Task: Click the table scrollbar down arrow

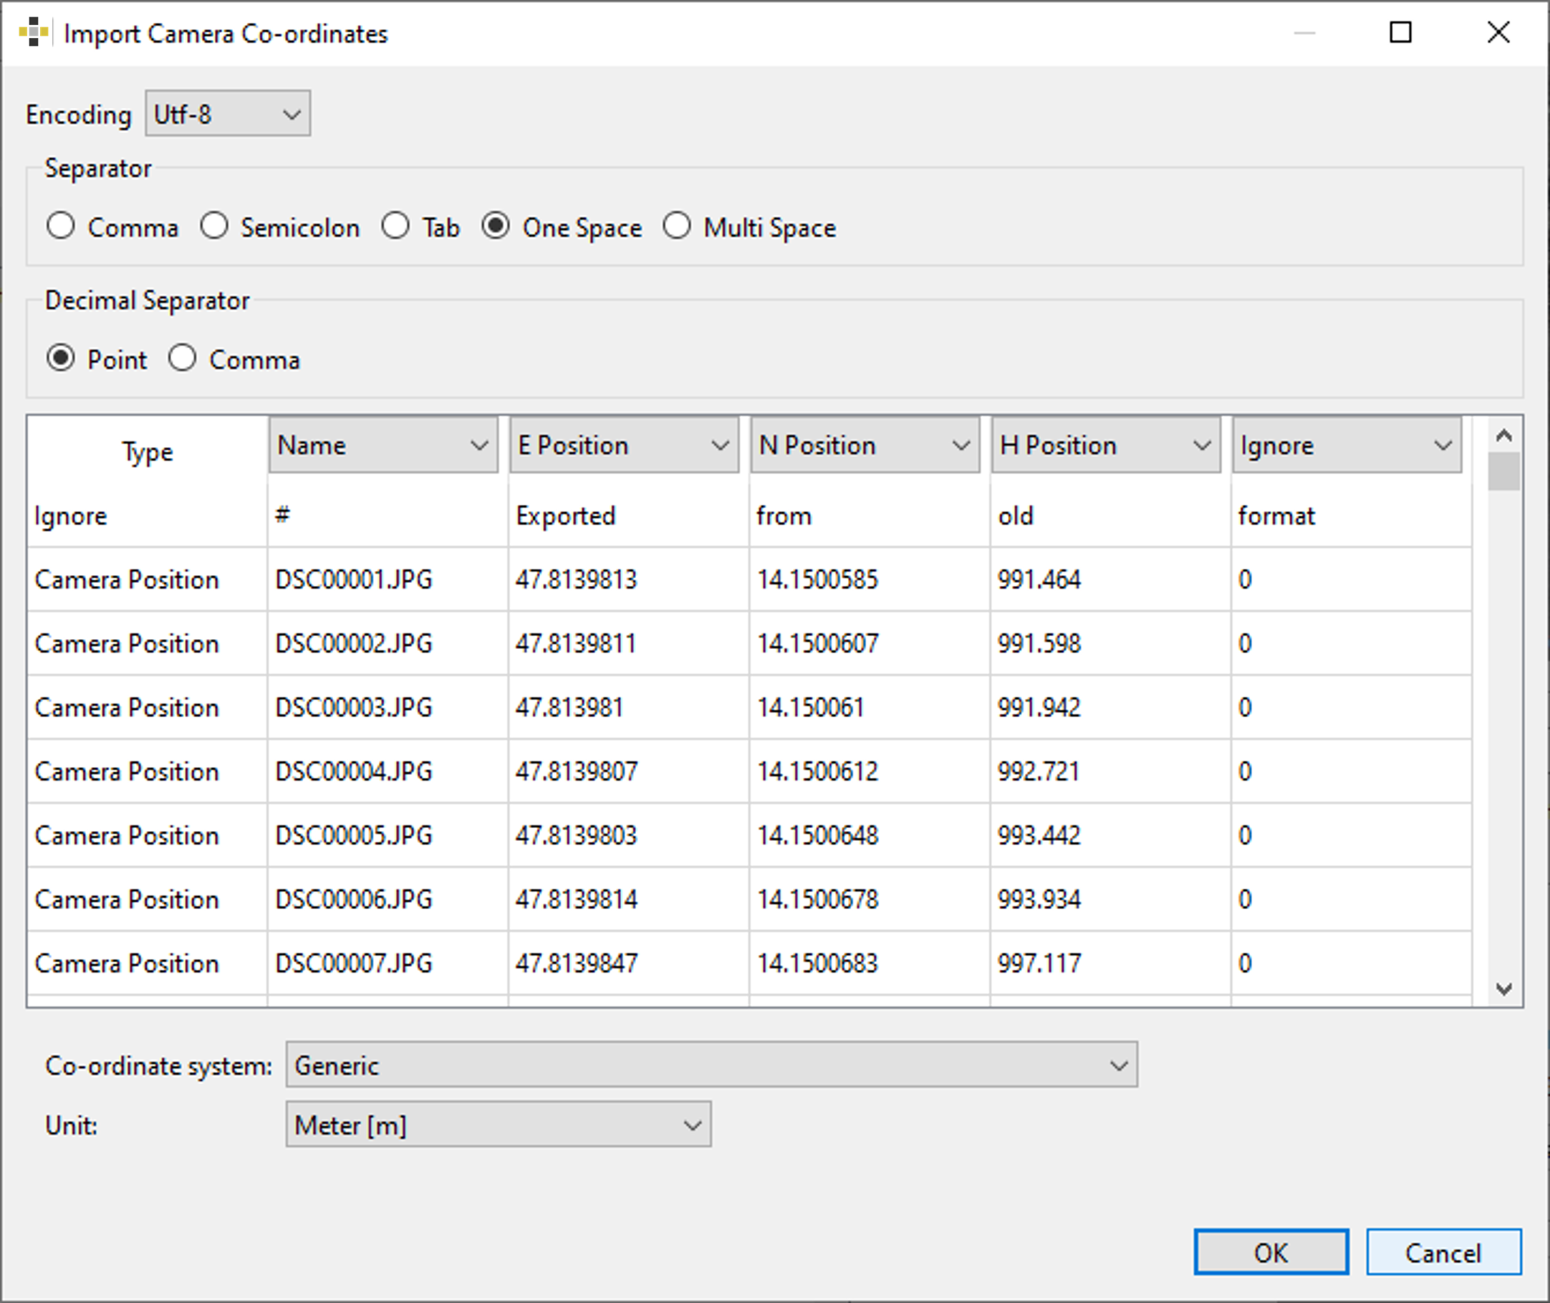Action: pyautogui.click(x=1504, y=989)
